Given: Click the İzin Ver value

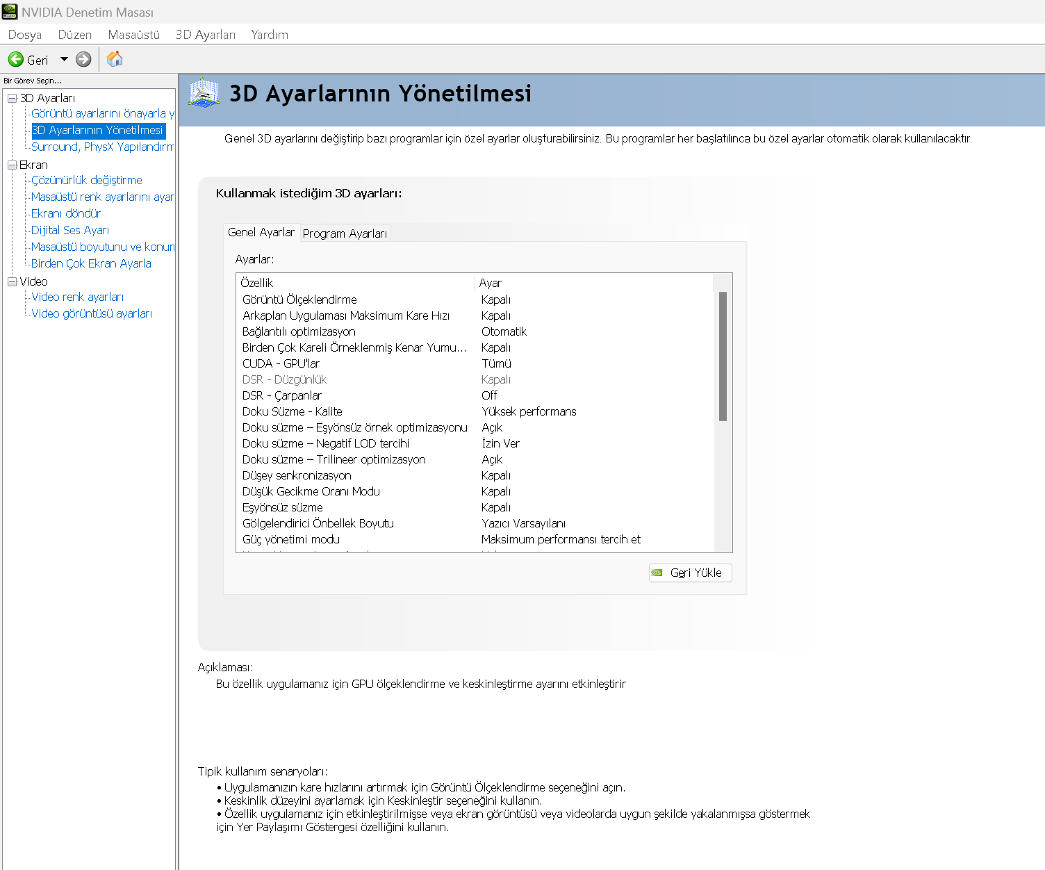Looking at the screenshot, I should pyautogui.click(x=500, y=443).
